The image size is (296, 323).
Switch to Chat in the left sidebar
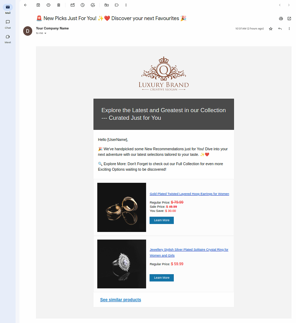(8, 24)
